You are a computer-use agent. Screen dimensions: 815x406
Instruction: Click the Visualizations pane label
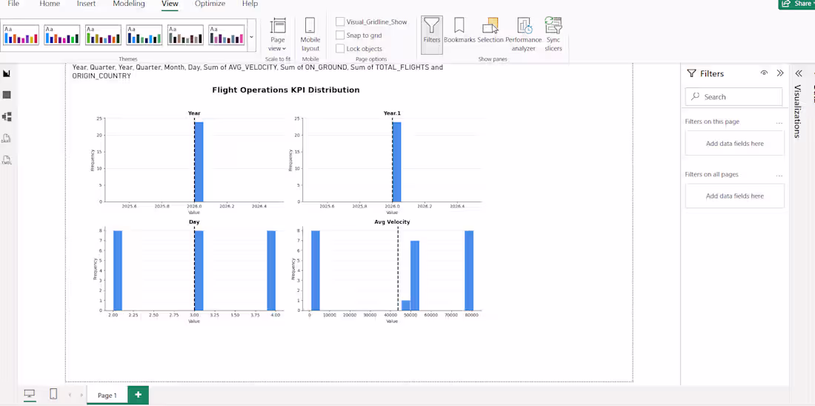pyautogui.click(x=798, y=111)
